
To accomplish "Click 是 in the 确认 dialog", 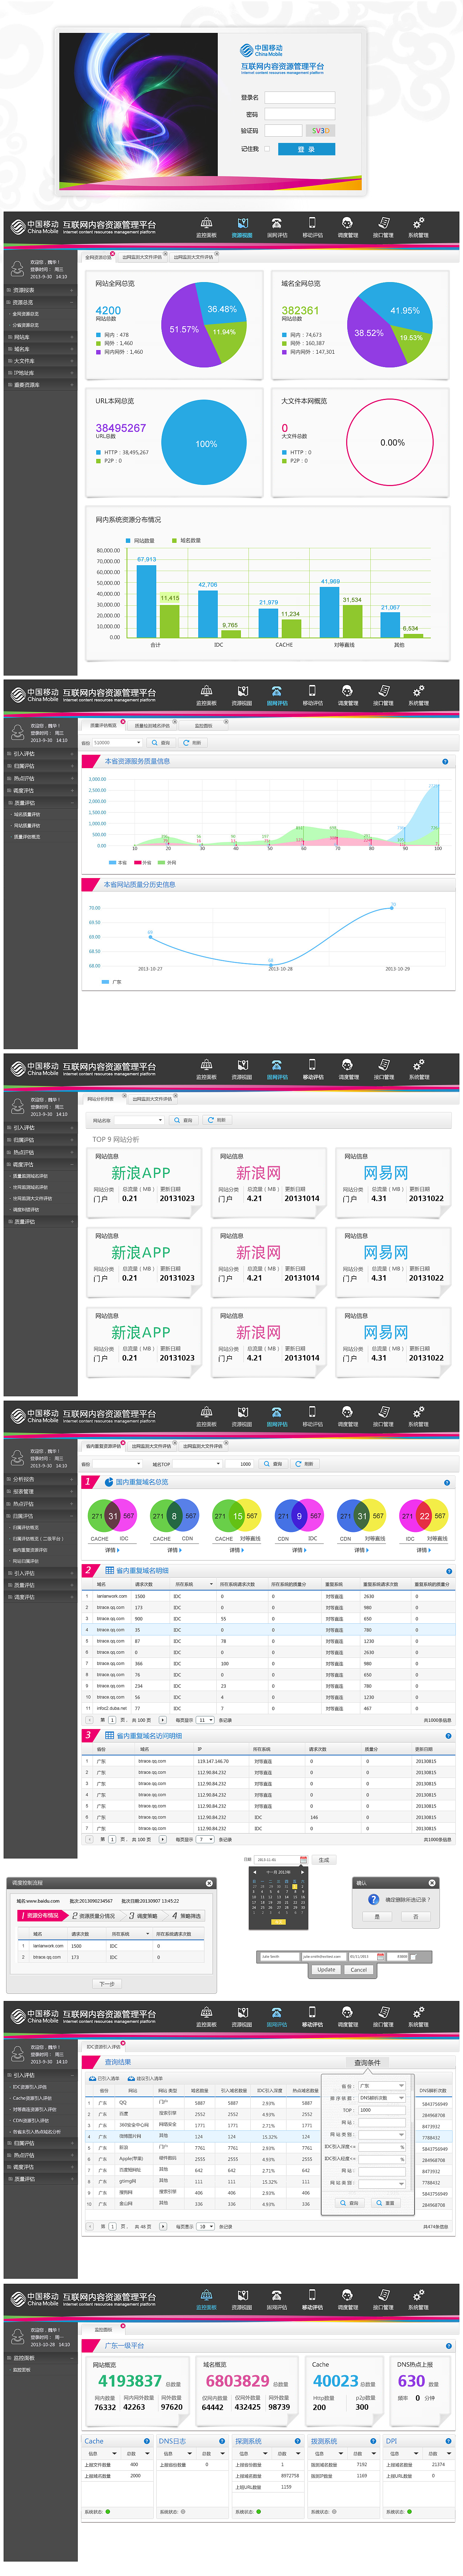I will tap(377, 1917).
